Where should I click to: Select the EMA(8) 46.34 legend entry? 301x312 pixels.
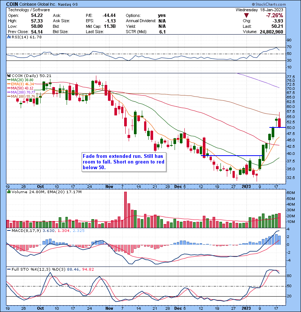coord(21,84)
